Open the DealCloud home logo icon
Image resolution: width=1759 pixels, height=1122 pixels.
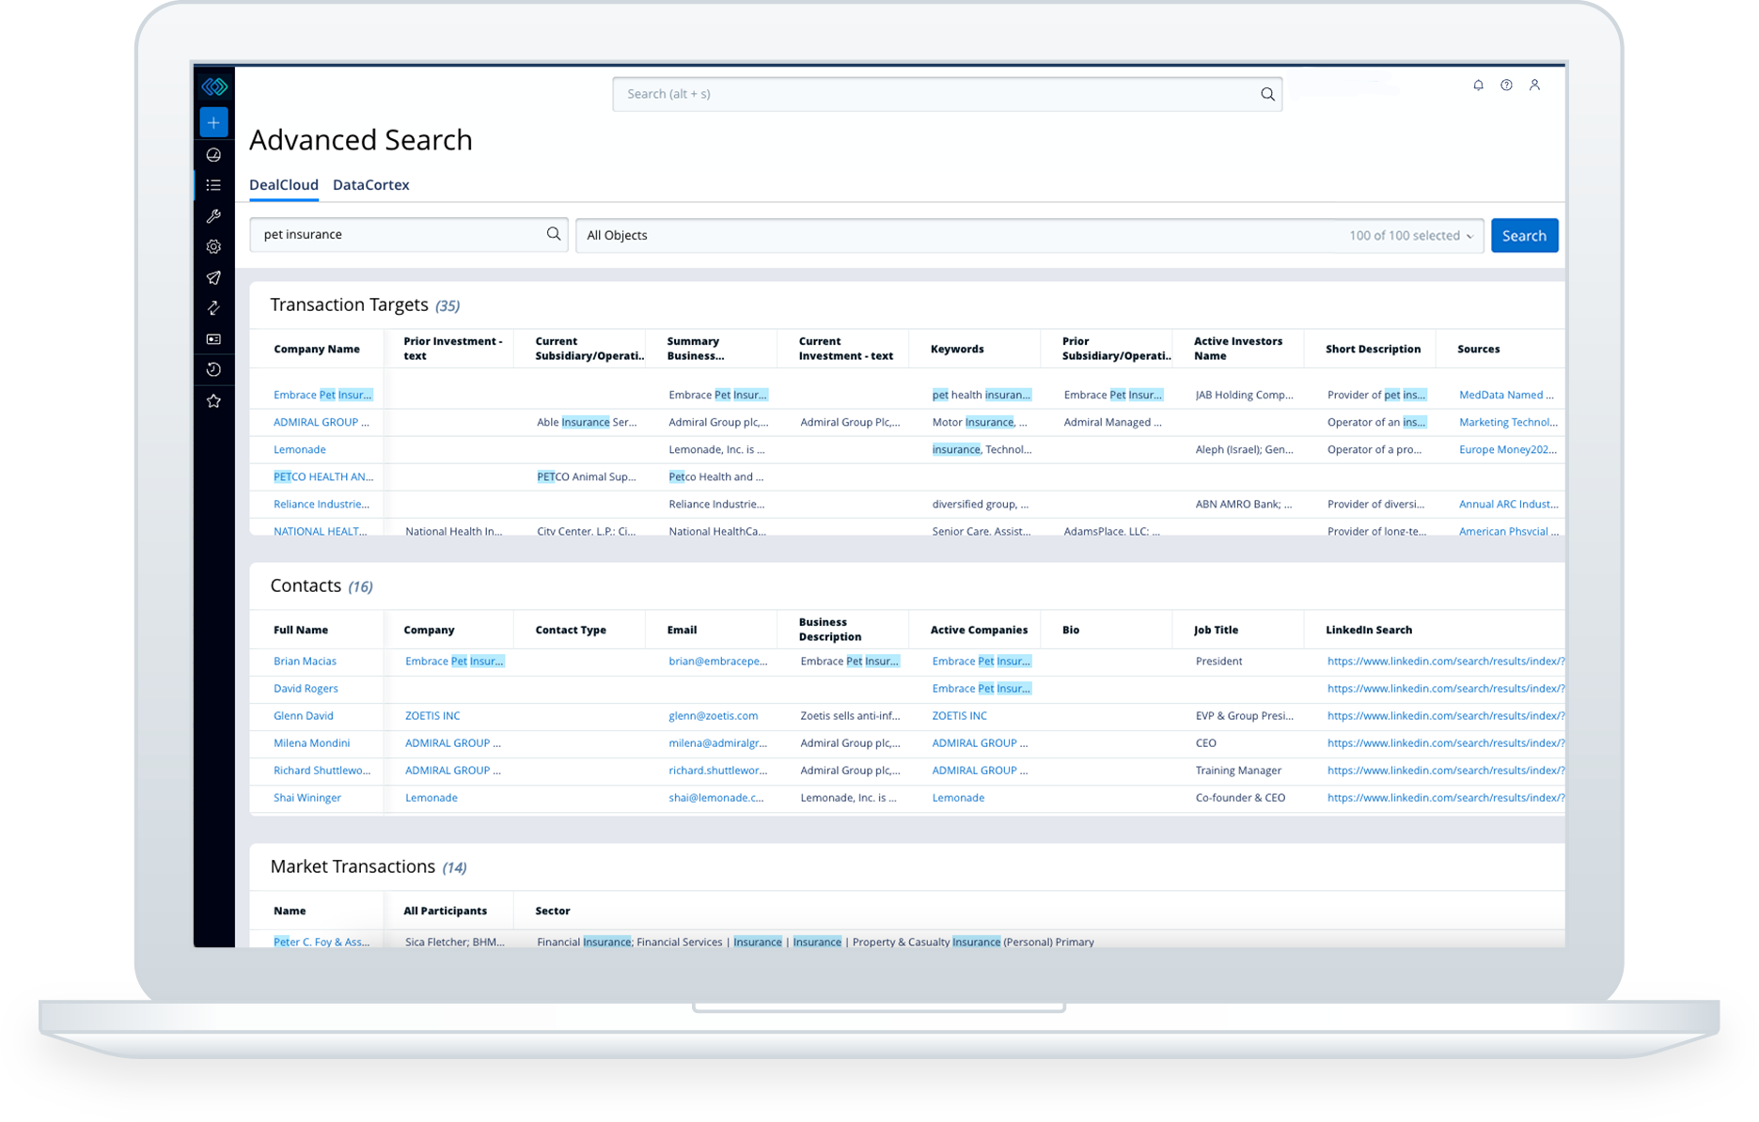[x=213, y=86]
